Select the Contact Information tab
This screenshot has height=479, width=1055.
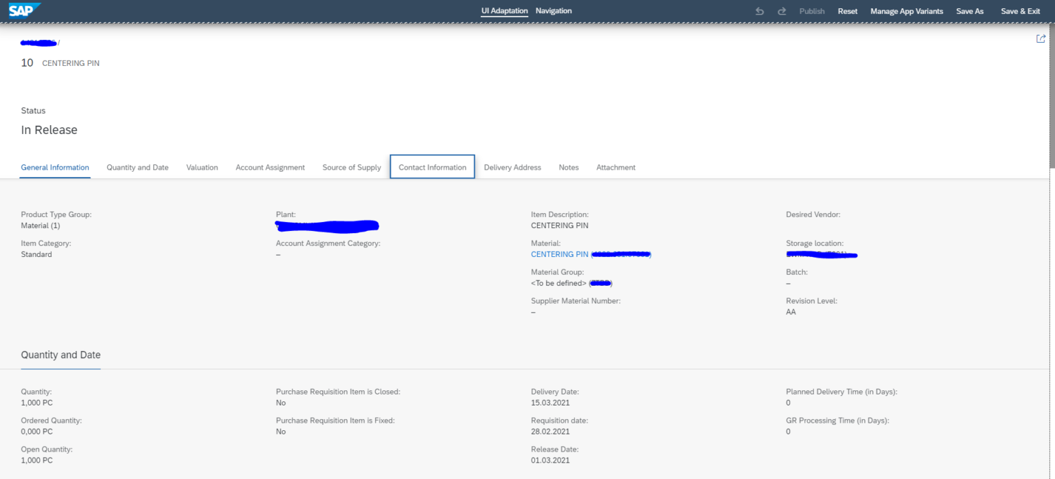click(432, 167)
